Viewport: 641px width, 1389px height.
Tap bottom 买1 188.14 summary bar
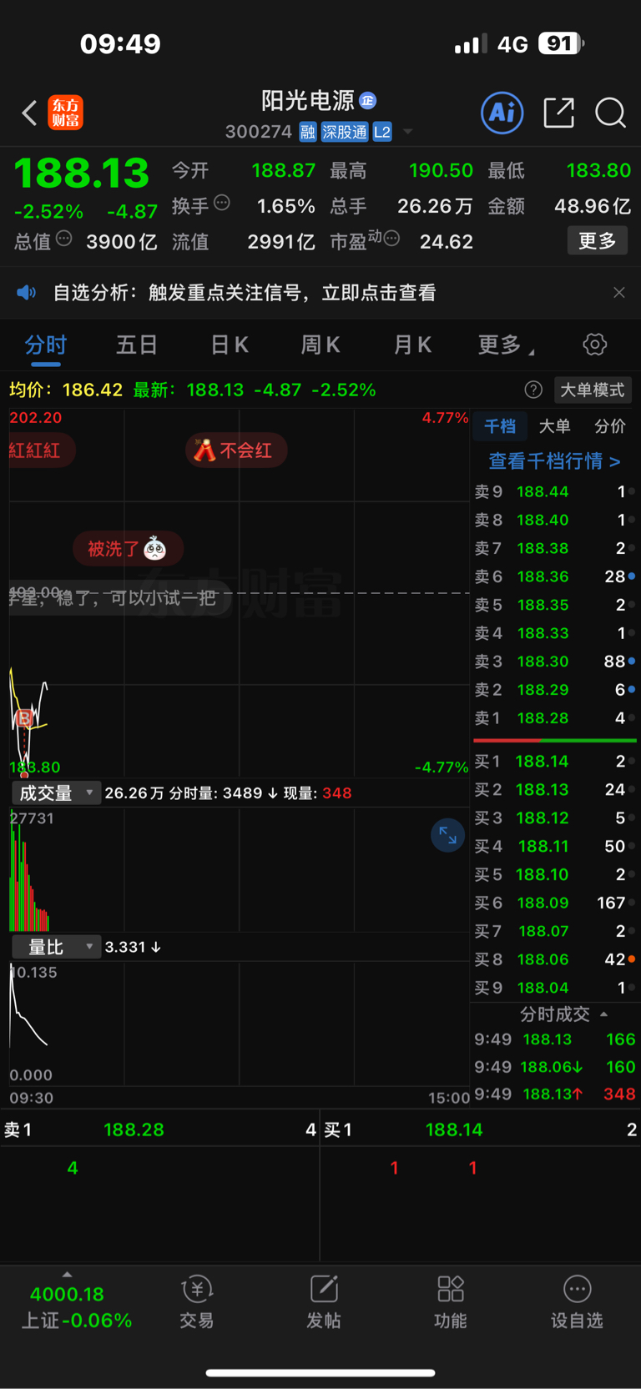(x=481, y=1130)
